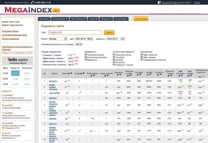The image size is (208, 143).
Task: Expand the Продвижение menu
Action: click(x=60, y=19)
